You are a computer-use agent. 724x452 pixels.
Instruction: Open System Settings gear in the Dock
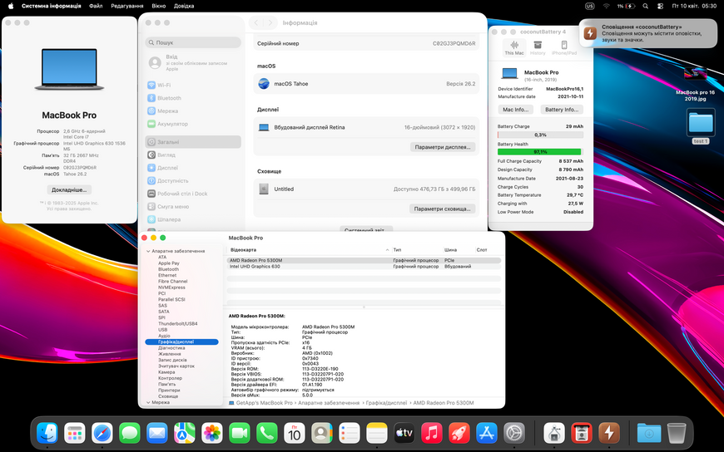point(514,433)
